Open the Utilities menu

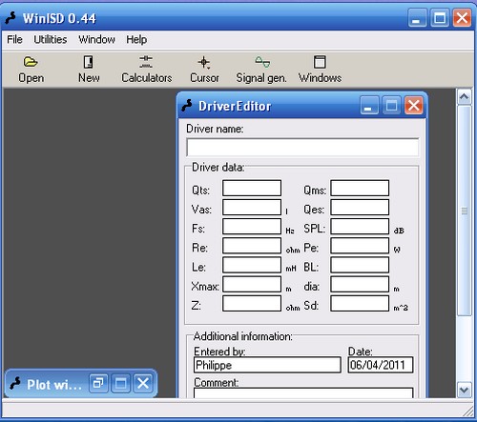[51, 39]
